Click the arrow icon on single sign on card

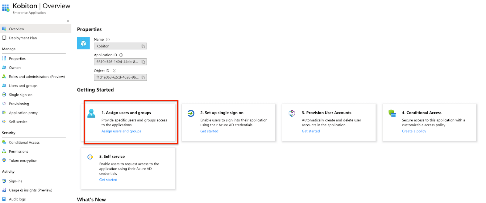click(x=191, y=113)
